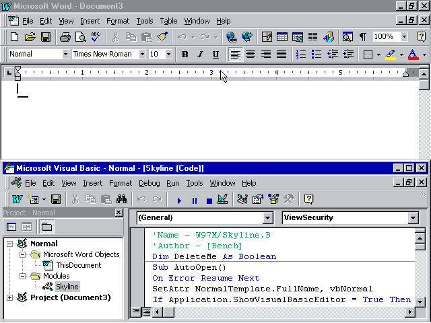The height and width of the screenshot is (323, 431).
Task: Open the Drawing toolbar
Action: (329, 37)
